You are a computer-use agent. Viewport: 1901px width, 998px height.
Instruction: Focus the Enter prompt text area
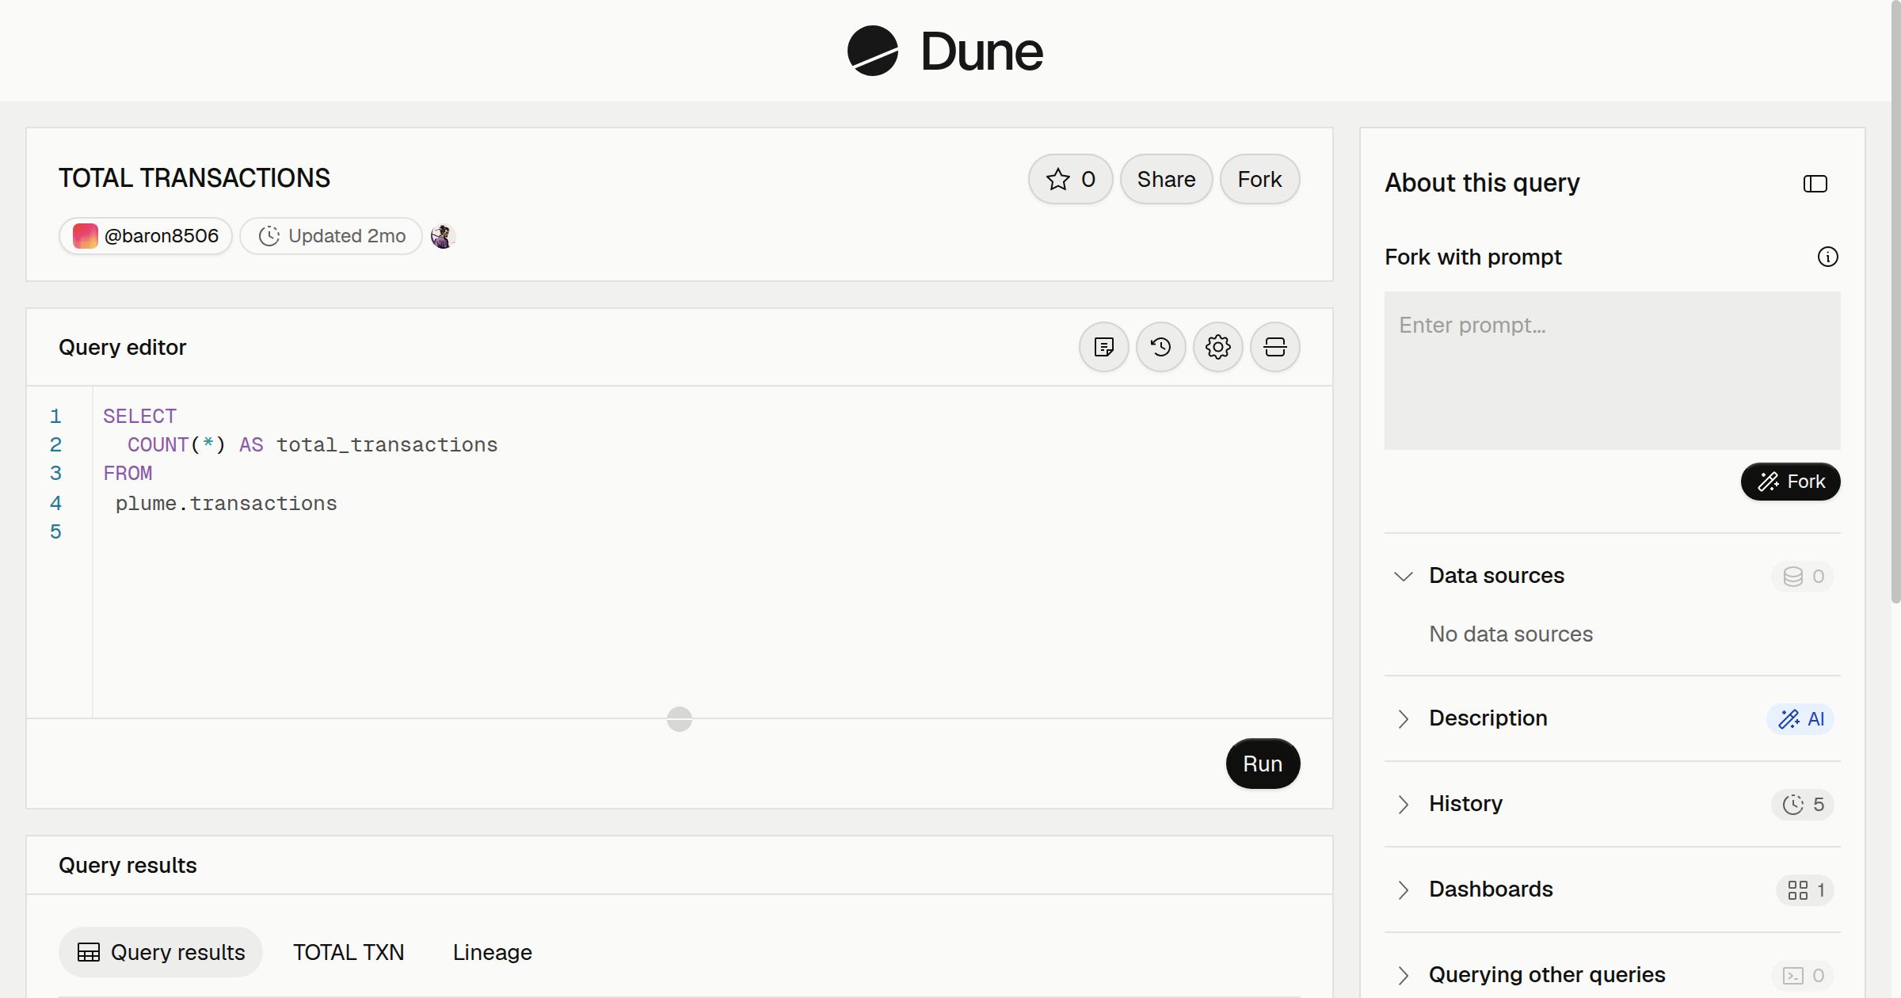1612,371
